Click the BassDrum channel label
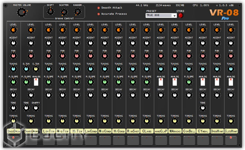This screenshot has height=150, width=245. coord(14,131)
